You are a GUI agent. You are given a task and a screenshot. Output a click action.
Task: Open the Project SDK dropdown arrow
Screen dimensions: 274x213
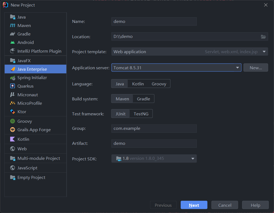193,159
